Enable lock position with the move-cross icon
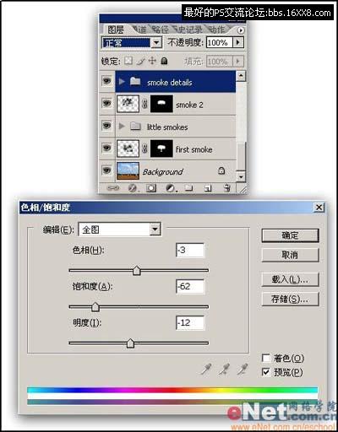Image resolution: width=338 pixels, height=432 pixels. click(x=152, y=61)
